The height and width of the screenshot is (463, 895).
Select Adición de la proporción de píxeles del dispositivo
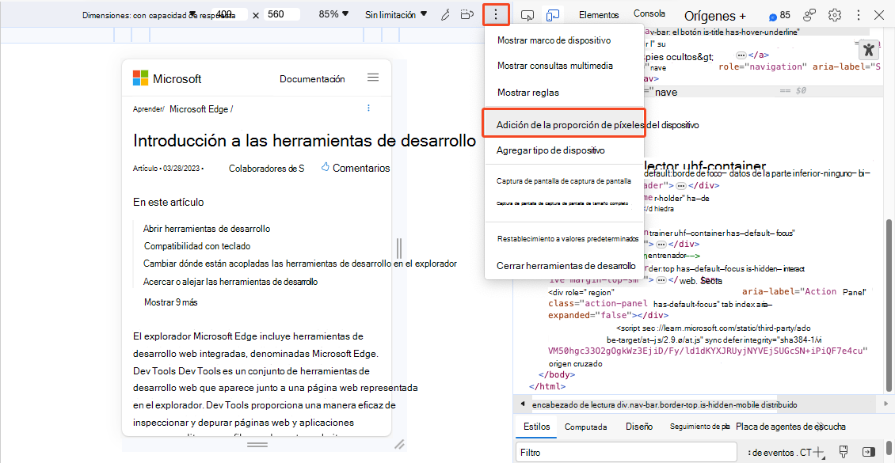pos(564,123)
